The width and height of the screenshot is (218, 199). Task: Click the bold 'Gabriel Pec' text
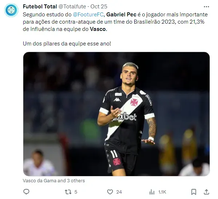point(121,15)
